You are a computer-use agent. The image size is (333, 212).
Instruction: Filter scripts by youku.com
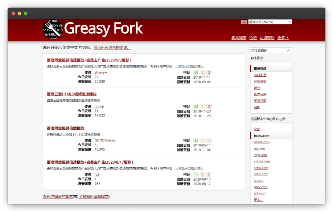[x=262, y=161]
